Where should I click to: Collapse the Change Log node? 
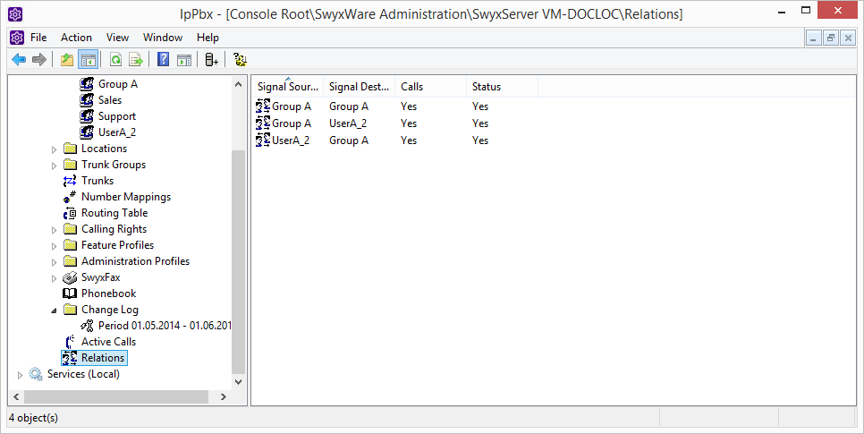(54, 310)
